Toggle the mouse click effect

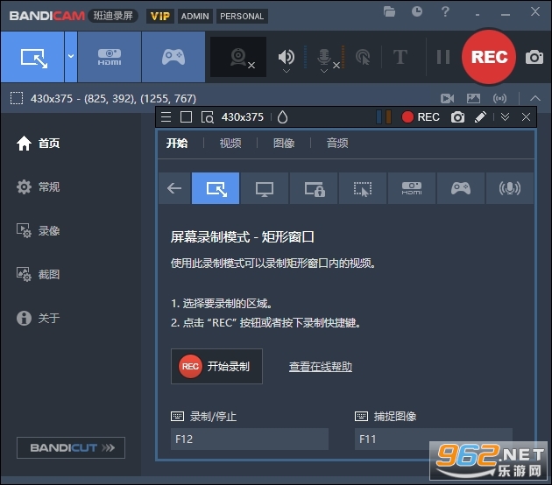[x=363, y=57]
